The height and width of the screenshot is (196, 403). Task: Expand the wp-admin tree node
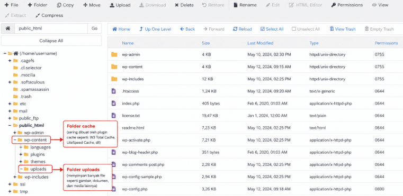15,133
